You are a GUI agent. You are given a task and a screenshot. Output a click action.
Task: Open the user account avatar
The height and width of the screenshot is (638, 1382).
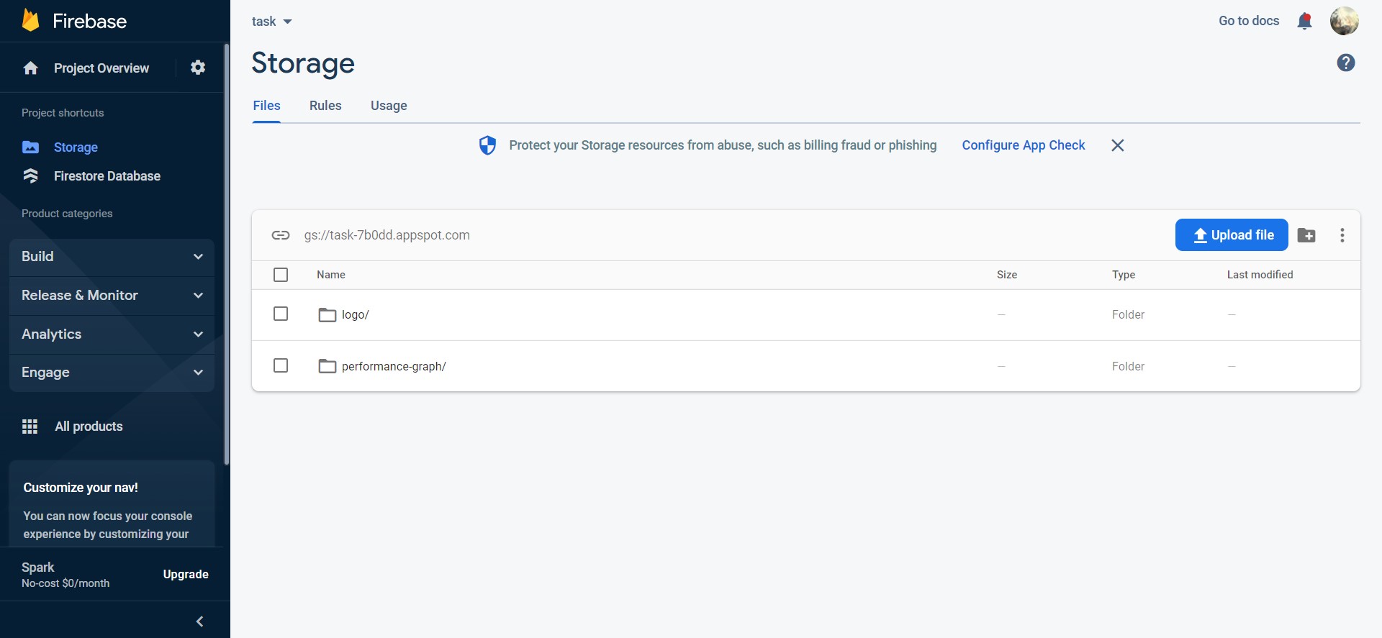click(x=1344, y=22)
